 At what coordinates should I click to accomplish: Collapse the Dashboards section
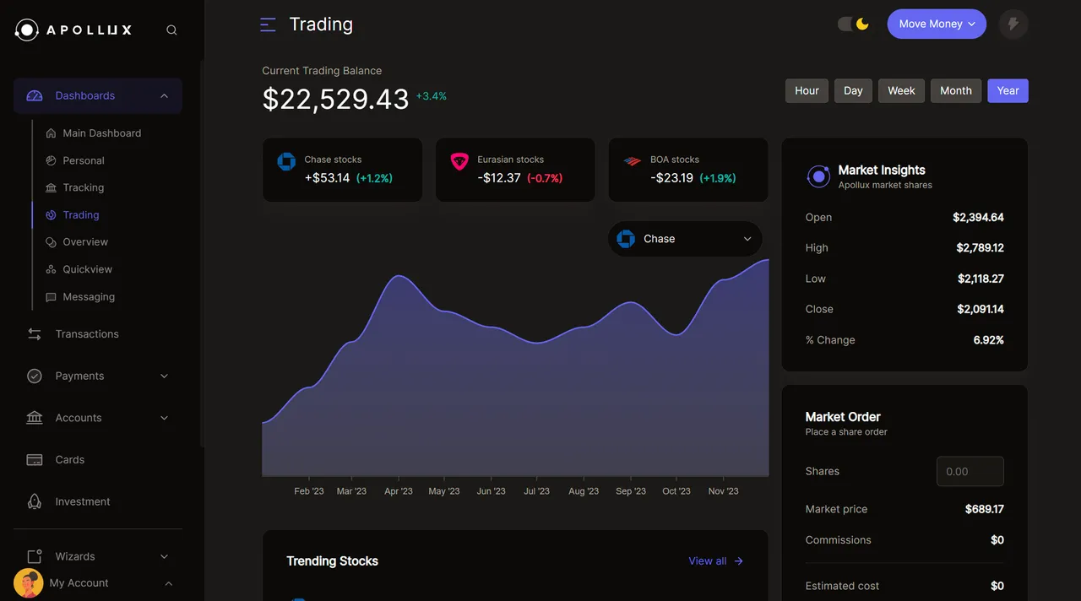(164, 95)
